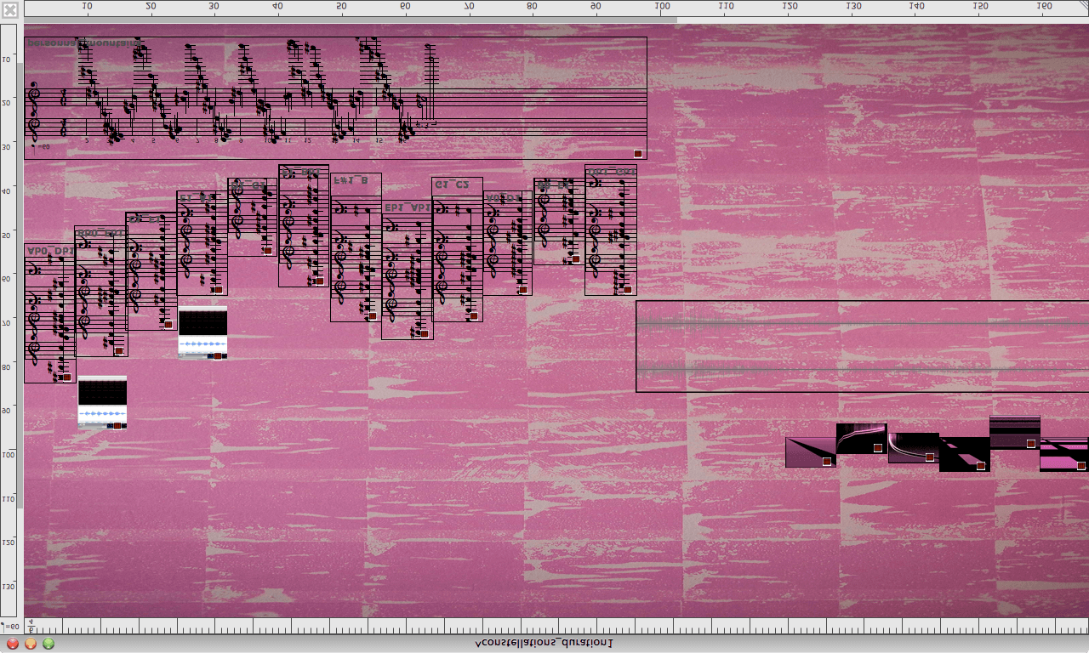Click the 100 mark on the vertical ruler
Viewport: 1089px width, 653px height.
tap(7, 455)
